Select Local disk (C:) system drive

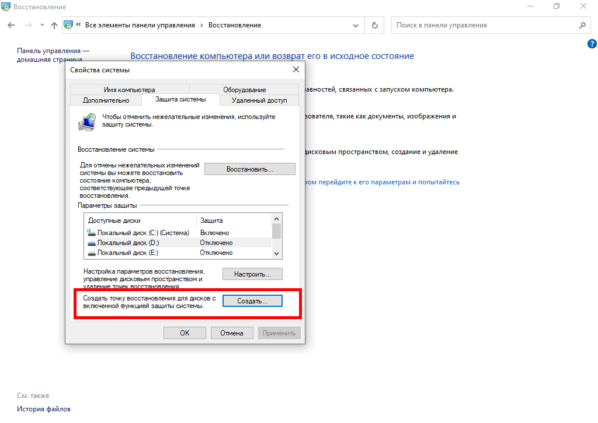point(138,233)
